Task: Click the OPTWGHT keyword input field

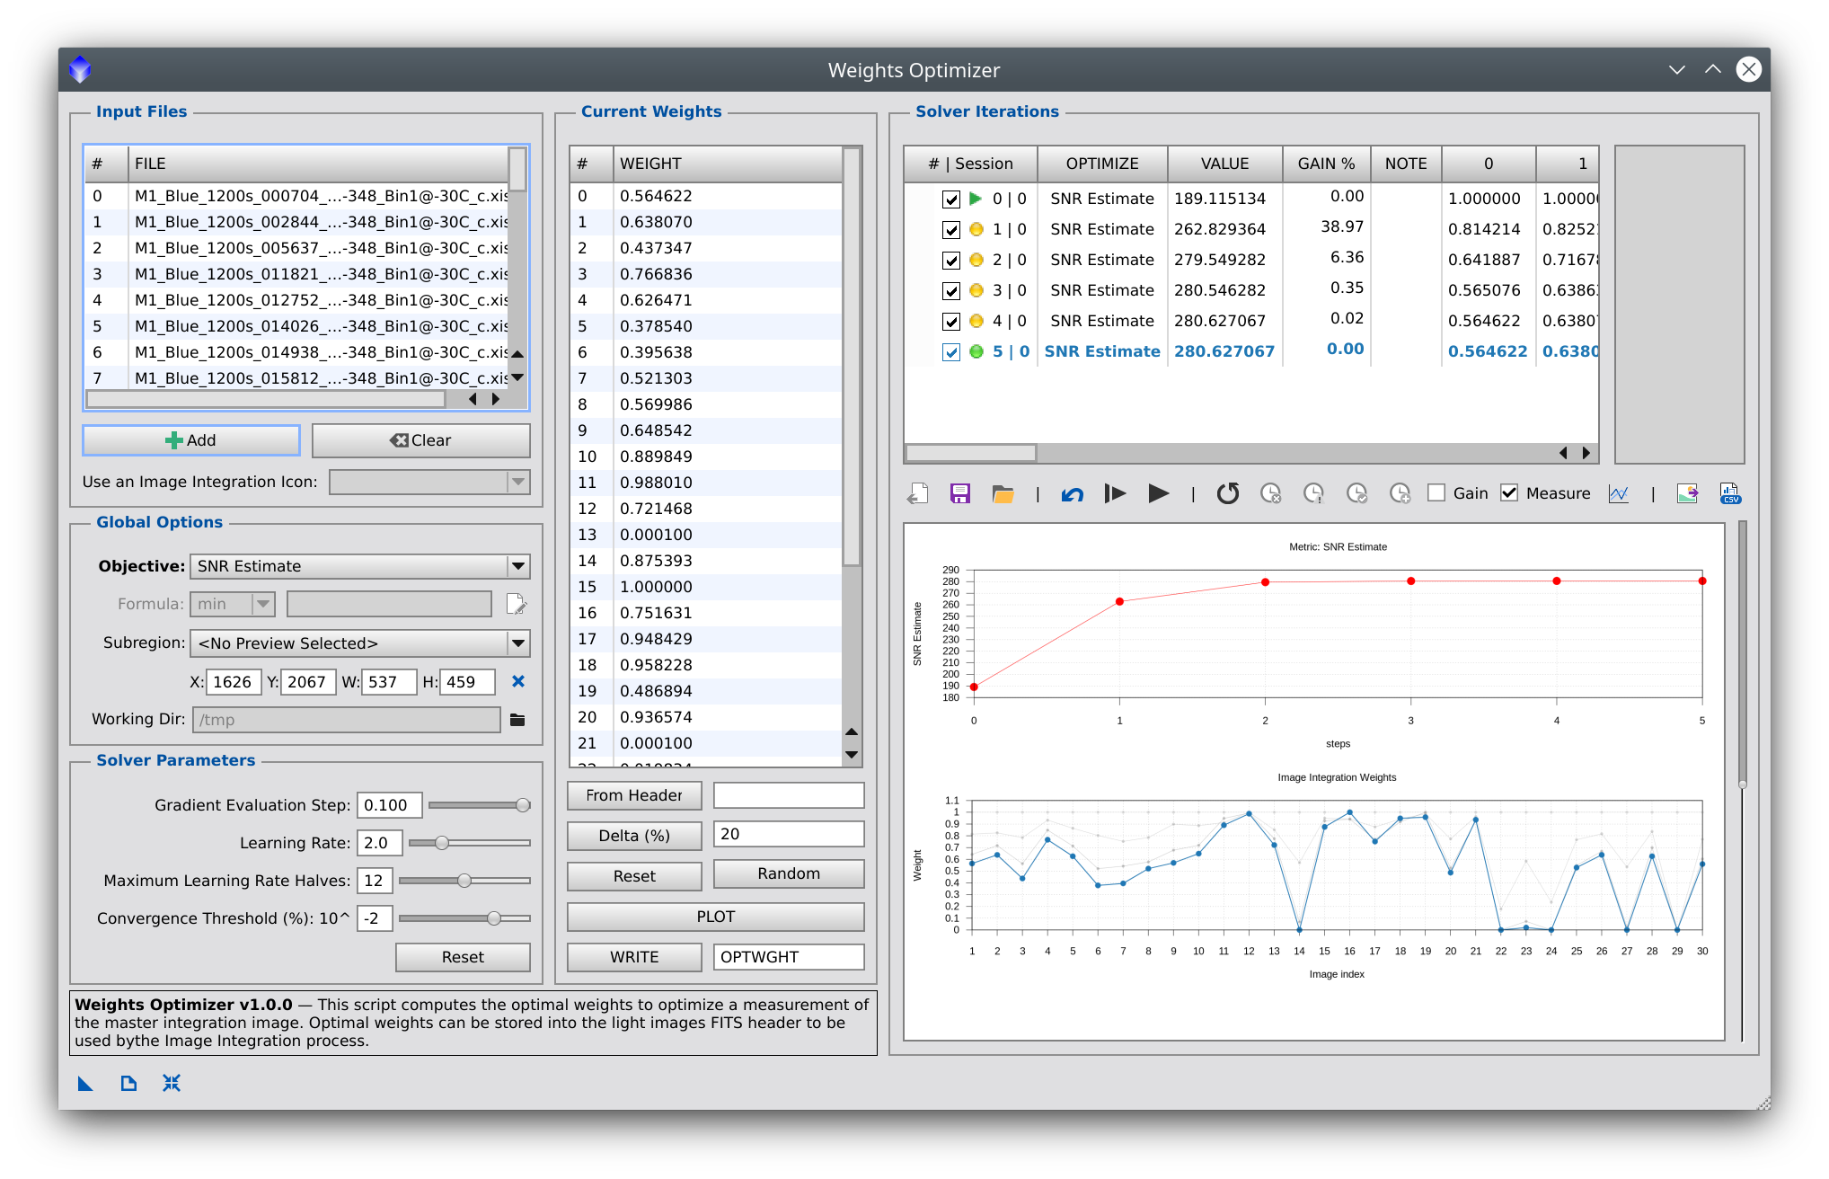Action: 789,957
